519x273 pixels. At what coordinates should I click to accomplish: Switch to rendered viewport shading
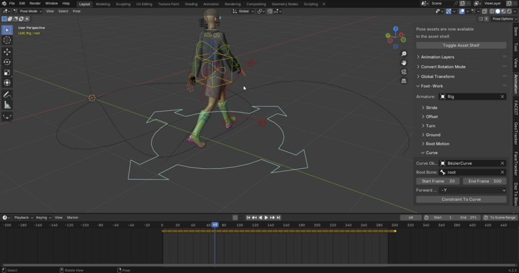click(509, 11)
